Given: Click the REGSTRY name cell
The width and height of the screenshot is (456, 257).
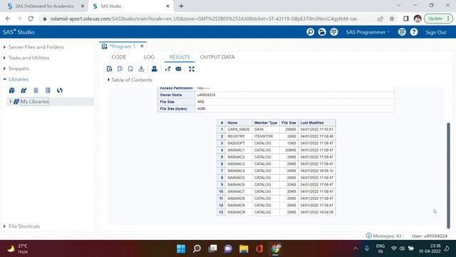Looking at the screenshot, I should point(239,136).
